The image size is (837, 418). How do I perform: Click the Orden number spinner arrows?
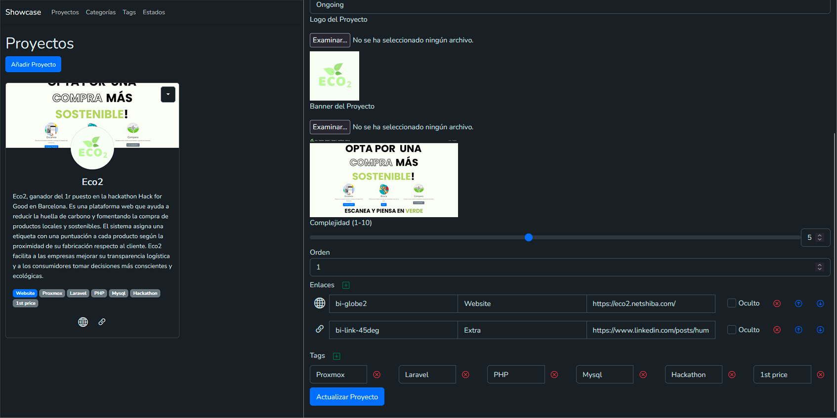[x=819, y=267]
